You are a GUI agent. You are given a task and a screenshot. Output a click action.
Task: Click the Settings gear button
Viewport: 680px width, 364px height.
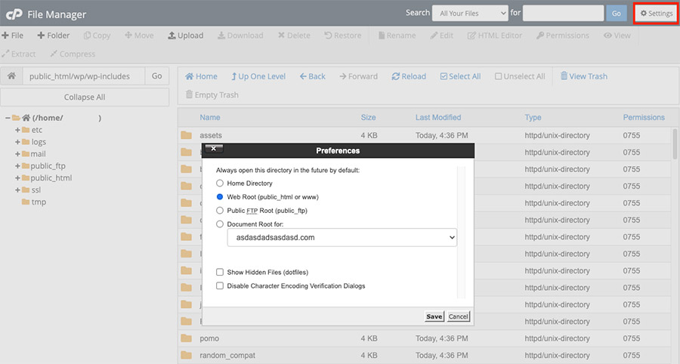[x=656, y=14]
